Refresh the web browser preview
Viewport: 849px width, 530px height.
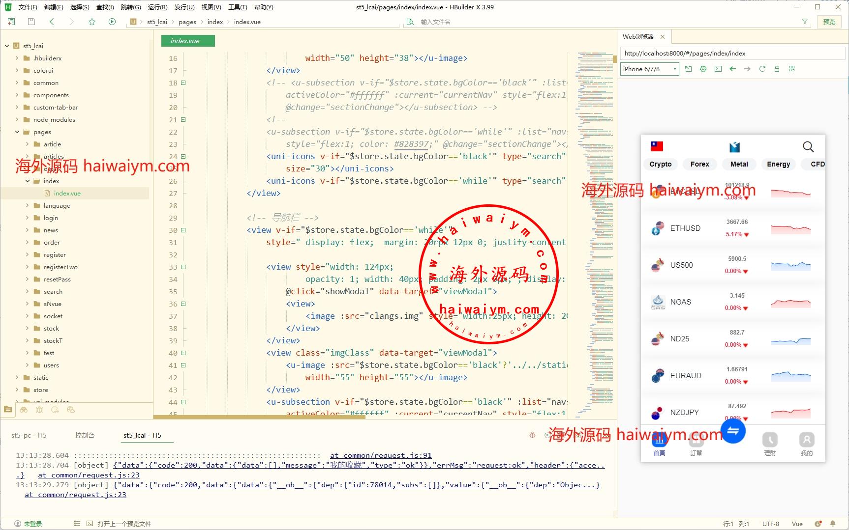pos(762,69)
